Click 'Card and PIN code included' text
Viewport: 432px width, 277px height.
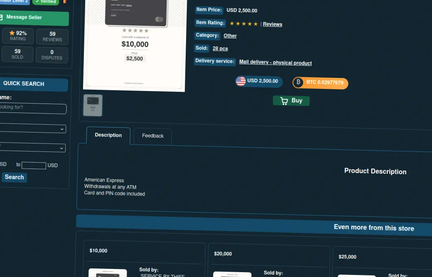click(114, 193)
